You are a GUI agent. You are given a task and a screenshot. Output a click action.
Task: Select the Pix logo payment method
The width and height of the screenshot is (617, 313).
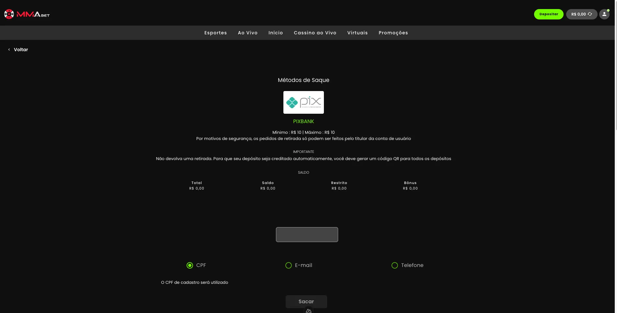303,102
